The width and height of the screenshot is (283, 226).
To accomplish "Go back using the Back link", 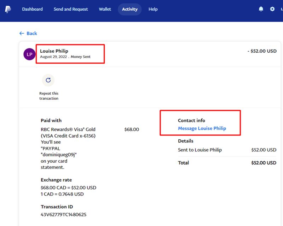I will coord(28,33).
